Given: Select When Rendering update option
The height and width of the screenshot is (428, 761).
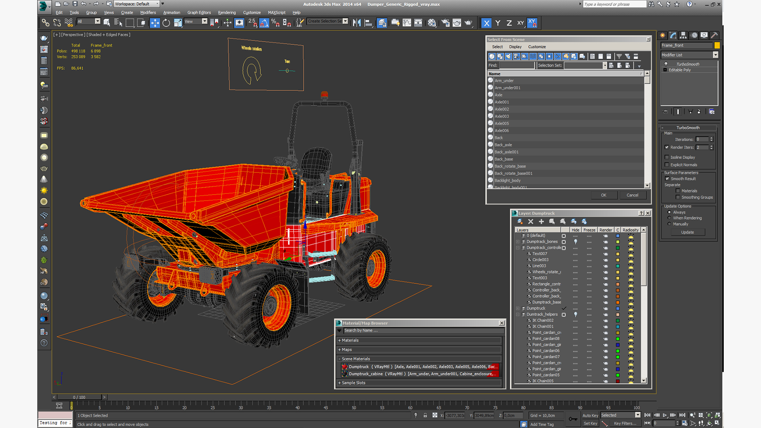Looking at the screenshot, I should click(x=669, y=218).
